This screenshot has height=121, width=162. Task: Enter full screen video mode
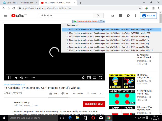coord(100,78)
